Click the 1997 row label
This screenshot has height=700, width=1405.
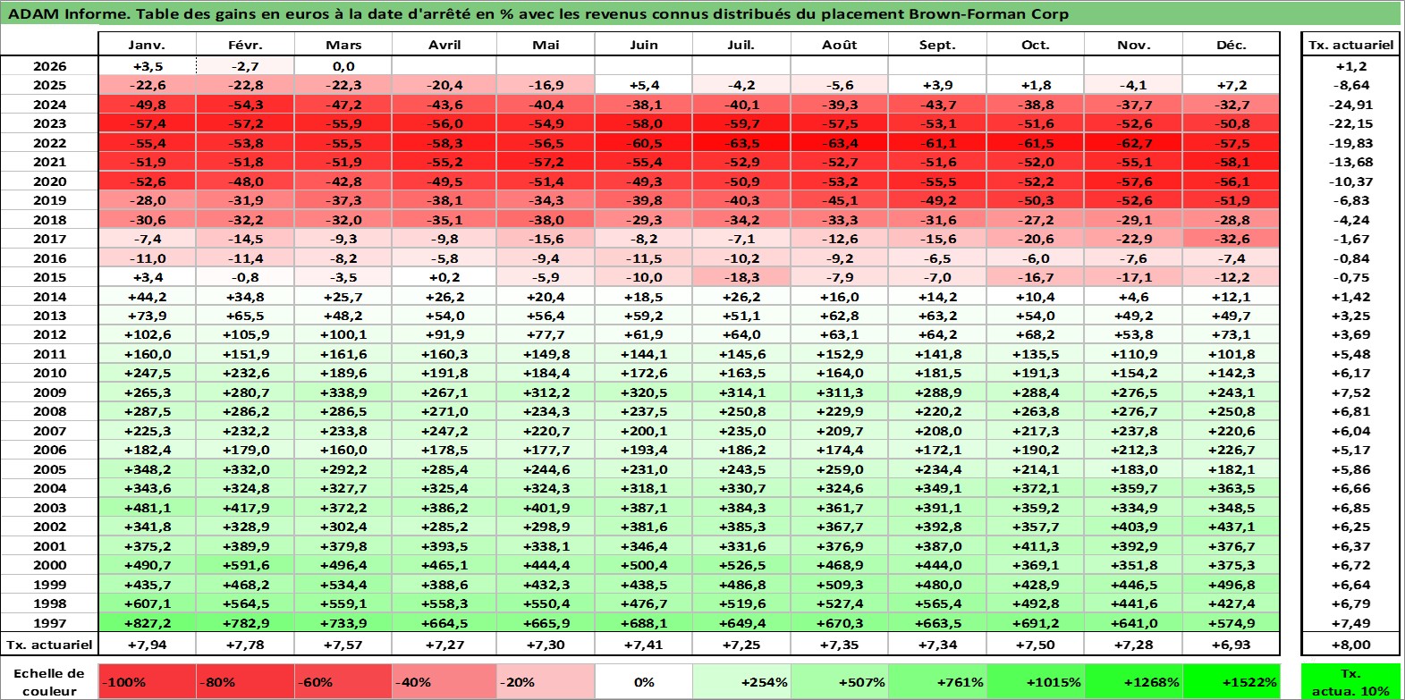pyautogui.click(x=49, y=623)
